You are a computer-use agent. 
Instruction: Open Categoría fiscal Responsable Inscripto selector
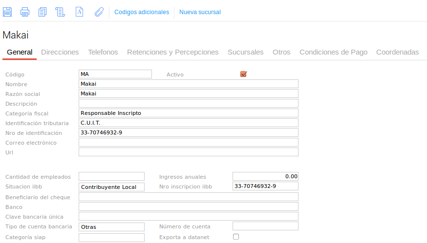(189, 113)
